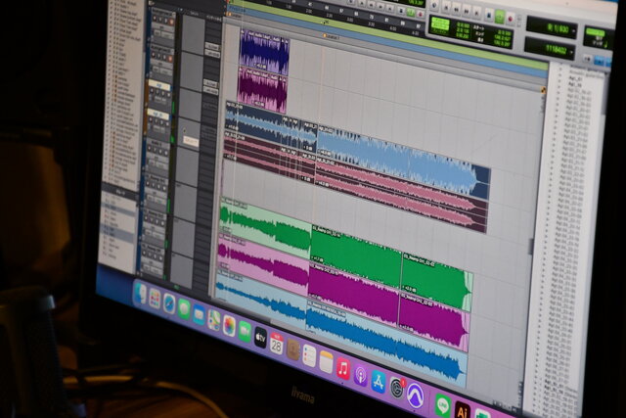Open Podcasts from the Dock
This screenshot has width=626, height=418.
click(361, 375)
